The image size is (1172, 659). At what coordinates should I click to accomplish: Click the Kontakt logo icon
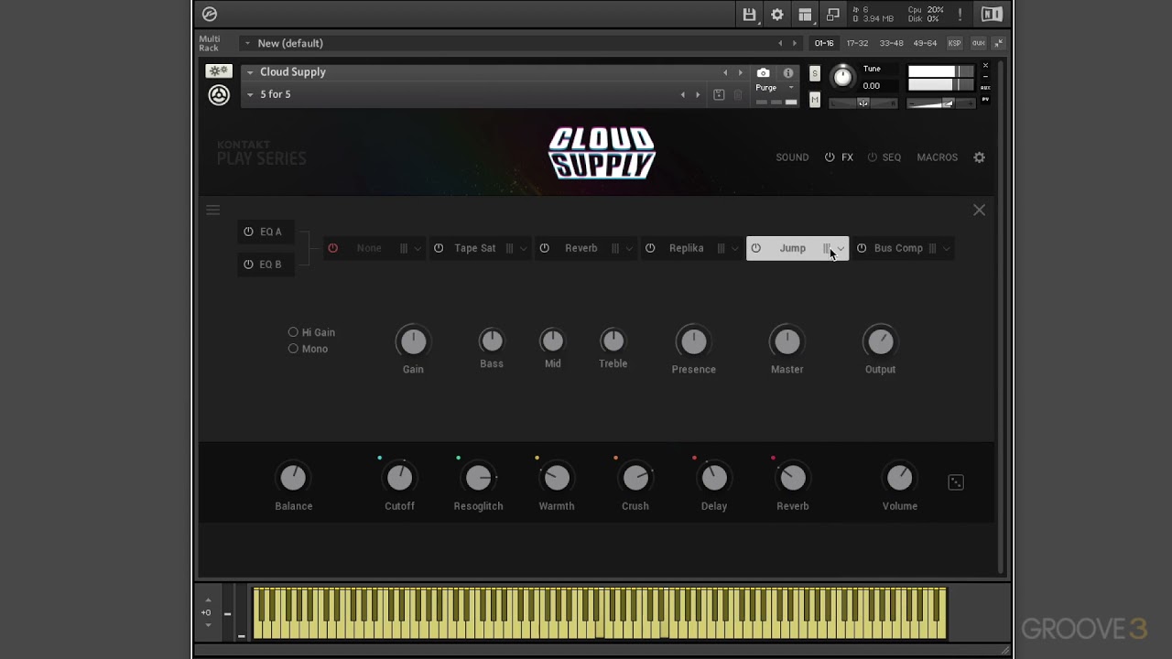coord(210,14)
